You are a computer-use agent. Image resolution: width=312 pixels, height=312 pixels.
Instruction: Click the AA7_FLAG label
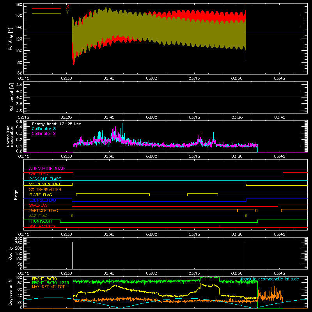coord(38,216)
